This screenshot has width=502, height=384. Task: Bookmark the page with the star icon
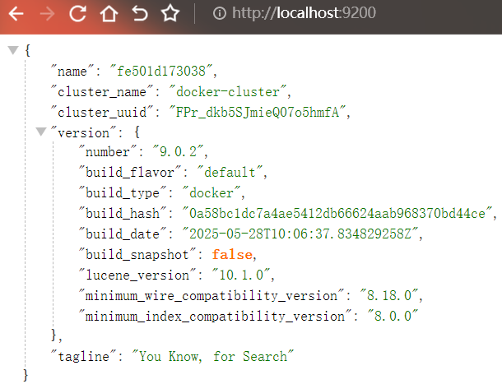(x=170, y=13)
